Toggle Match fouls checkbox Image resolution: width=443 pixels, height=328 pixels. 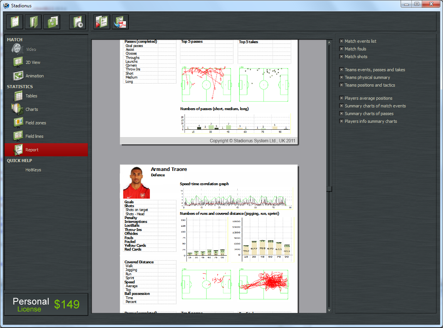[x=341, y=49]
